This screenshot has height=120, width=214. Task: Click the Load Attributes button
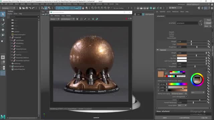pyautogui.click(x=184, y=118)
